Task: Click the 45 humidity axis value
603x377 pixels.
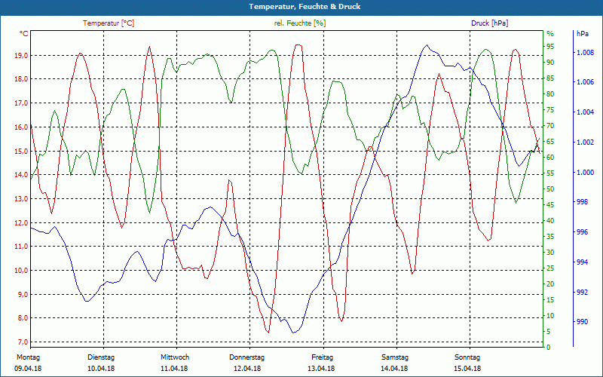Action: tap(550, 205)
